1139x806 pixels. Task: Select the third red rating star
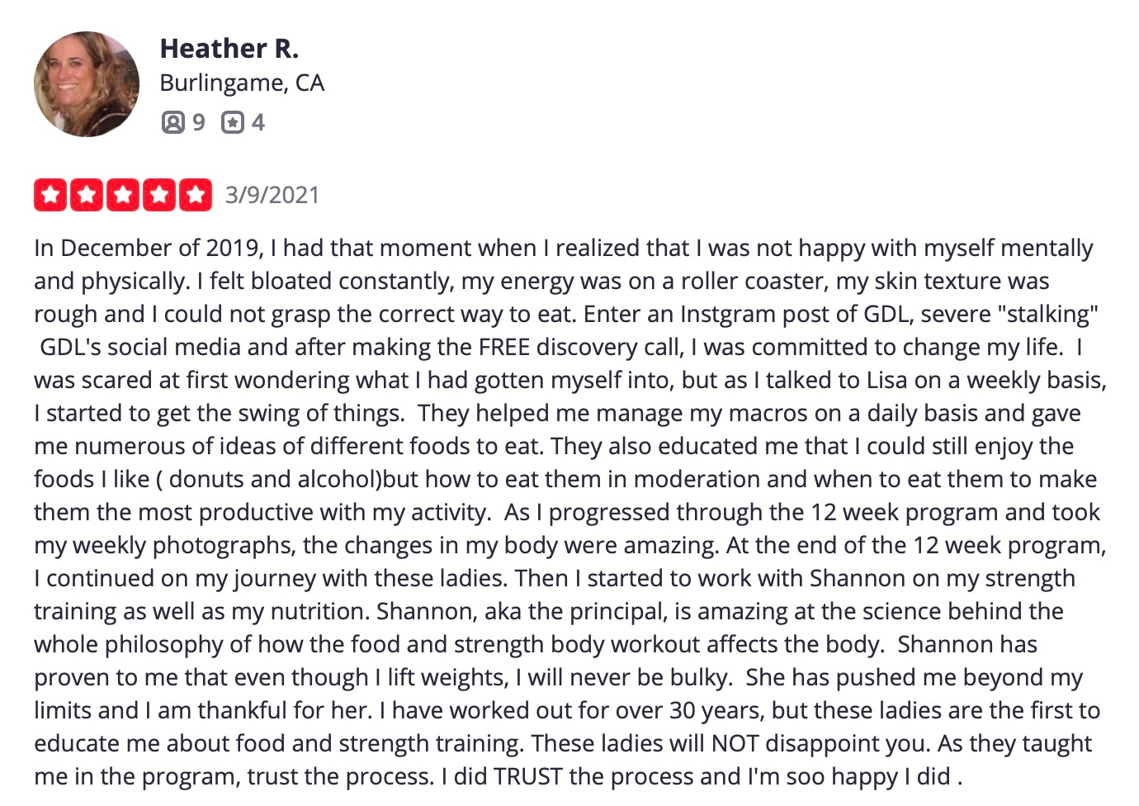pos(123,195)
